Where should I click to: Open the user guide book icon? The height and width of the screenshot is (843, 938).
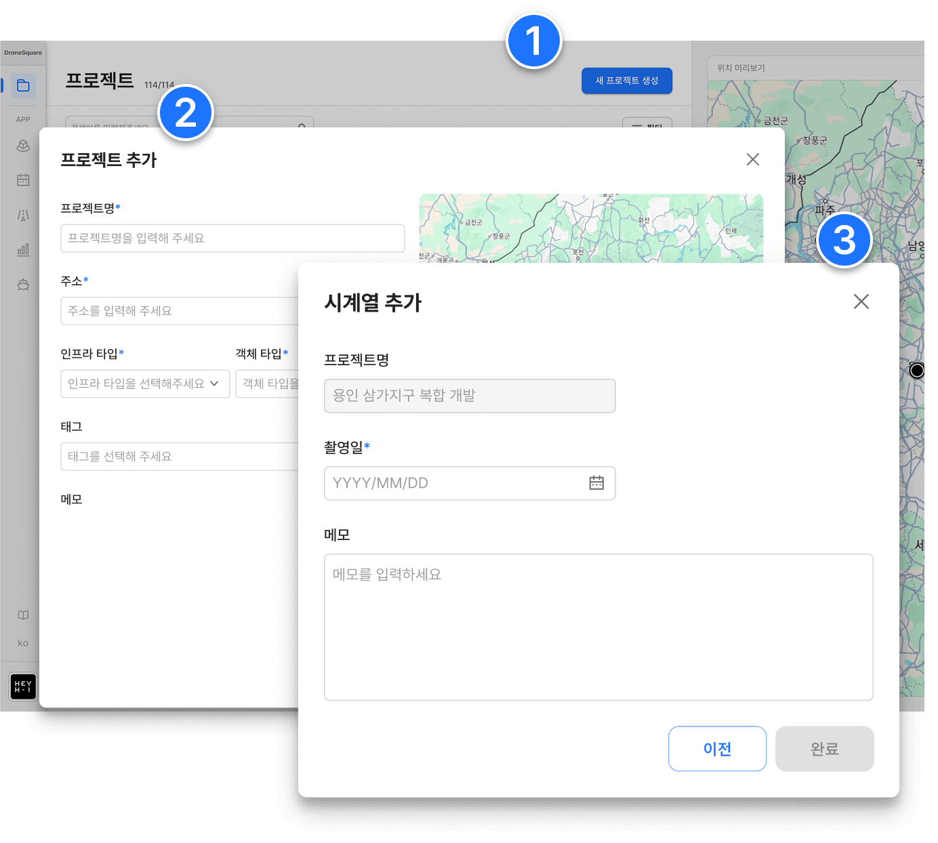pyautogui.click(x=23, y=615)
